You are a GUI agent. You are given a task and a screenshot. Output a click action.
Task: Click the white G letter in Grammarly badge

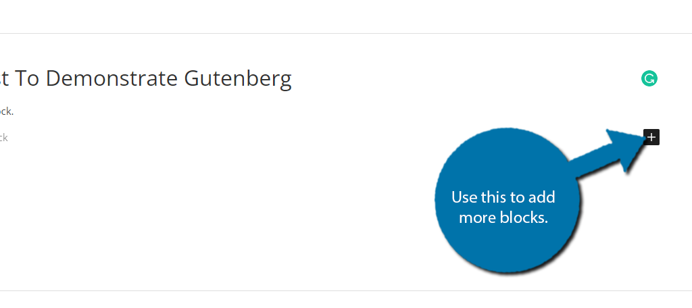click(x=649, y=78)
